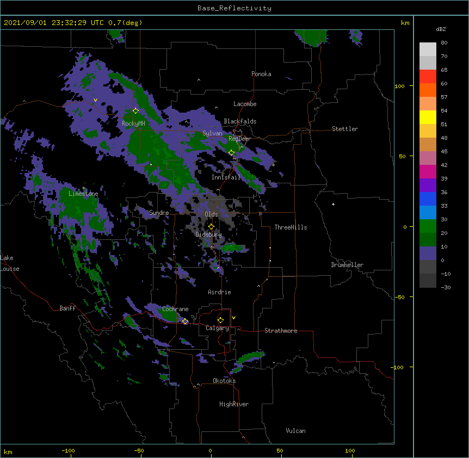The height and width of the screenshot is (458, 469).
Task: Click the light blue 33–30 dBZ swatch
Action: [x=428, y=213]
